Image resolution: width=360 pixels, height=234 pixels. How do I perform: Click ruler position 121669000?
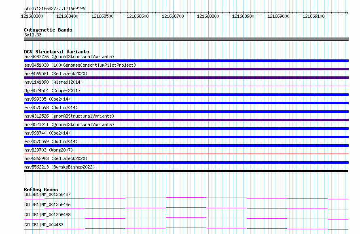click(279, 16)
